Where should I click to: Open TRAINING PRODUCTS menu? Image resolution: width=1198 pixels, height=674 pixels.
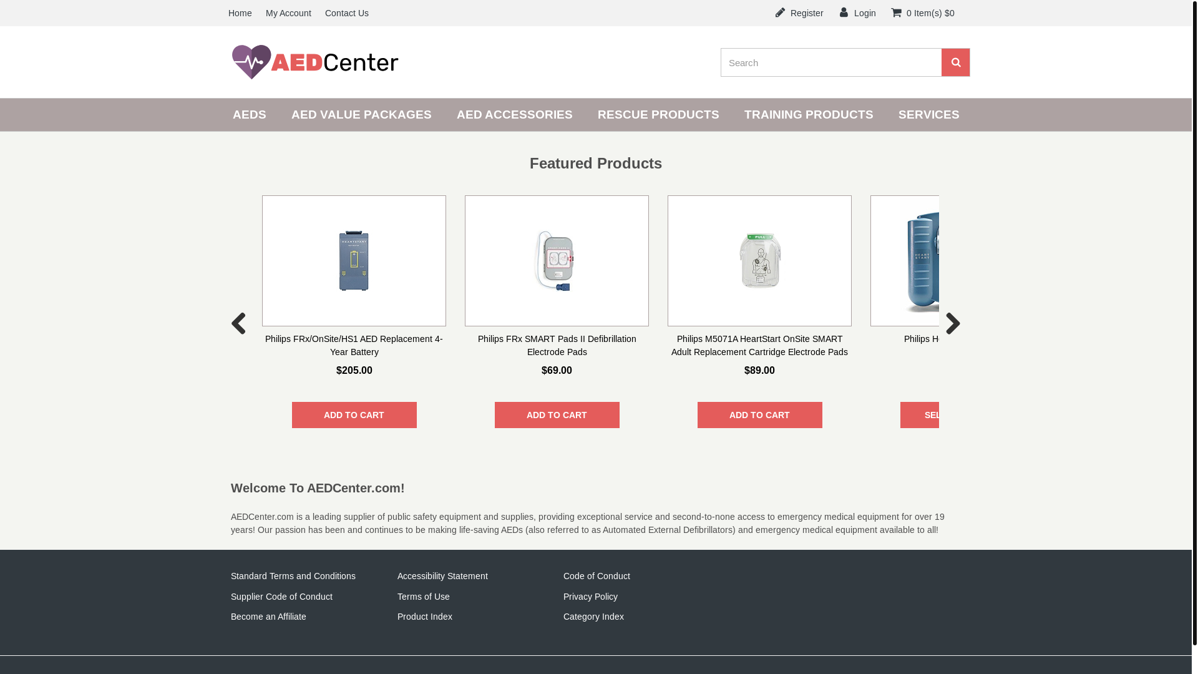(809, 115)
